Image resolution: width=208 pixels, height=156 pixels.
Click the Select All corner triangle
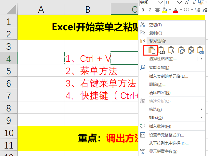pos(12,9)
